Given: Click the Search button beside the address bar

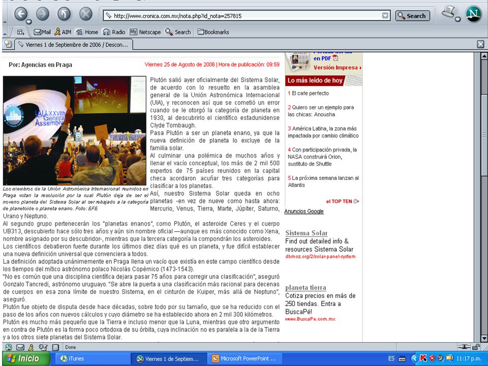Looking at the screenshot, I should 412,16.
